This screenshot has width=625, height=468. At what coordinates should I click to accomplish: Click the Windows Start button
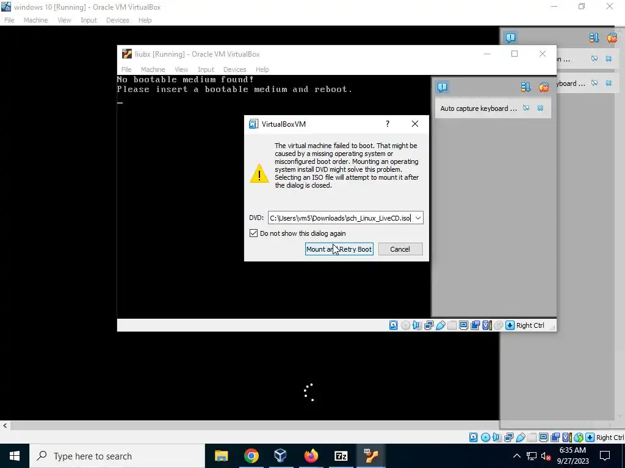pos(15,456)
